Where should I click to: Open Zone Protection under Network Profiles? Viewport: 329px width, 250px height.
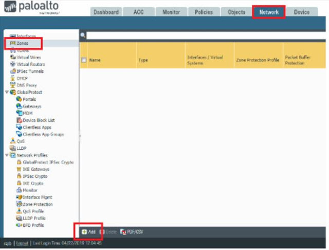pyautogui.click(x=38, y=204)
